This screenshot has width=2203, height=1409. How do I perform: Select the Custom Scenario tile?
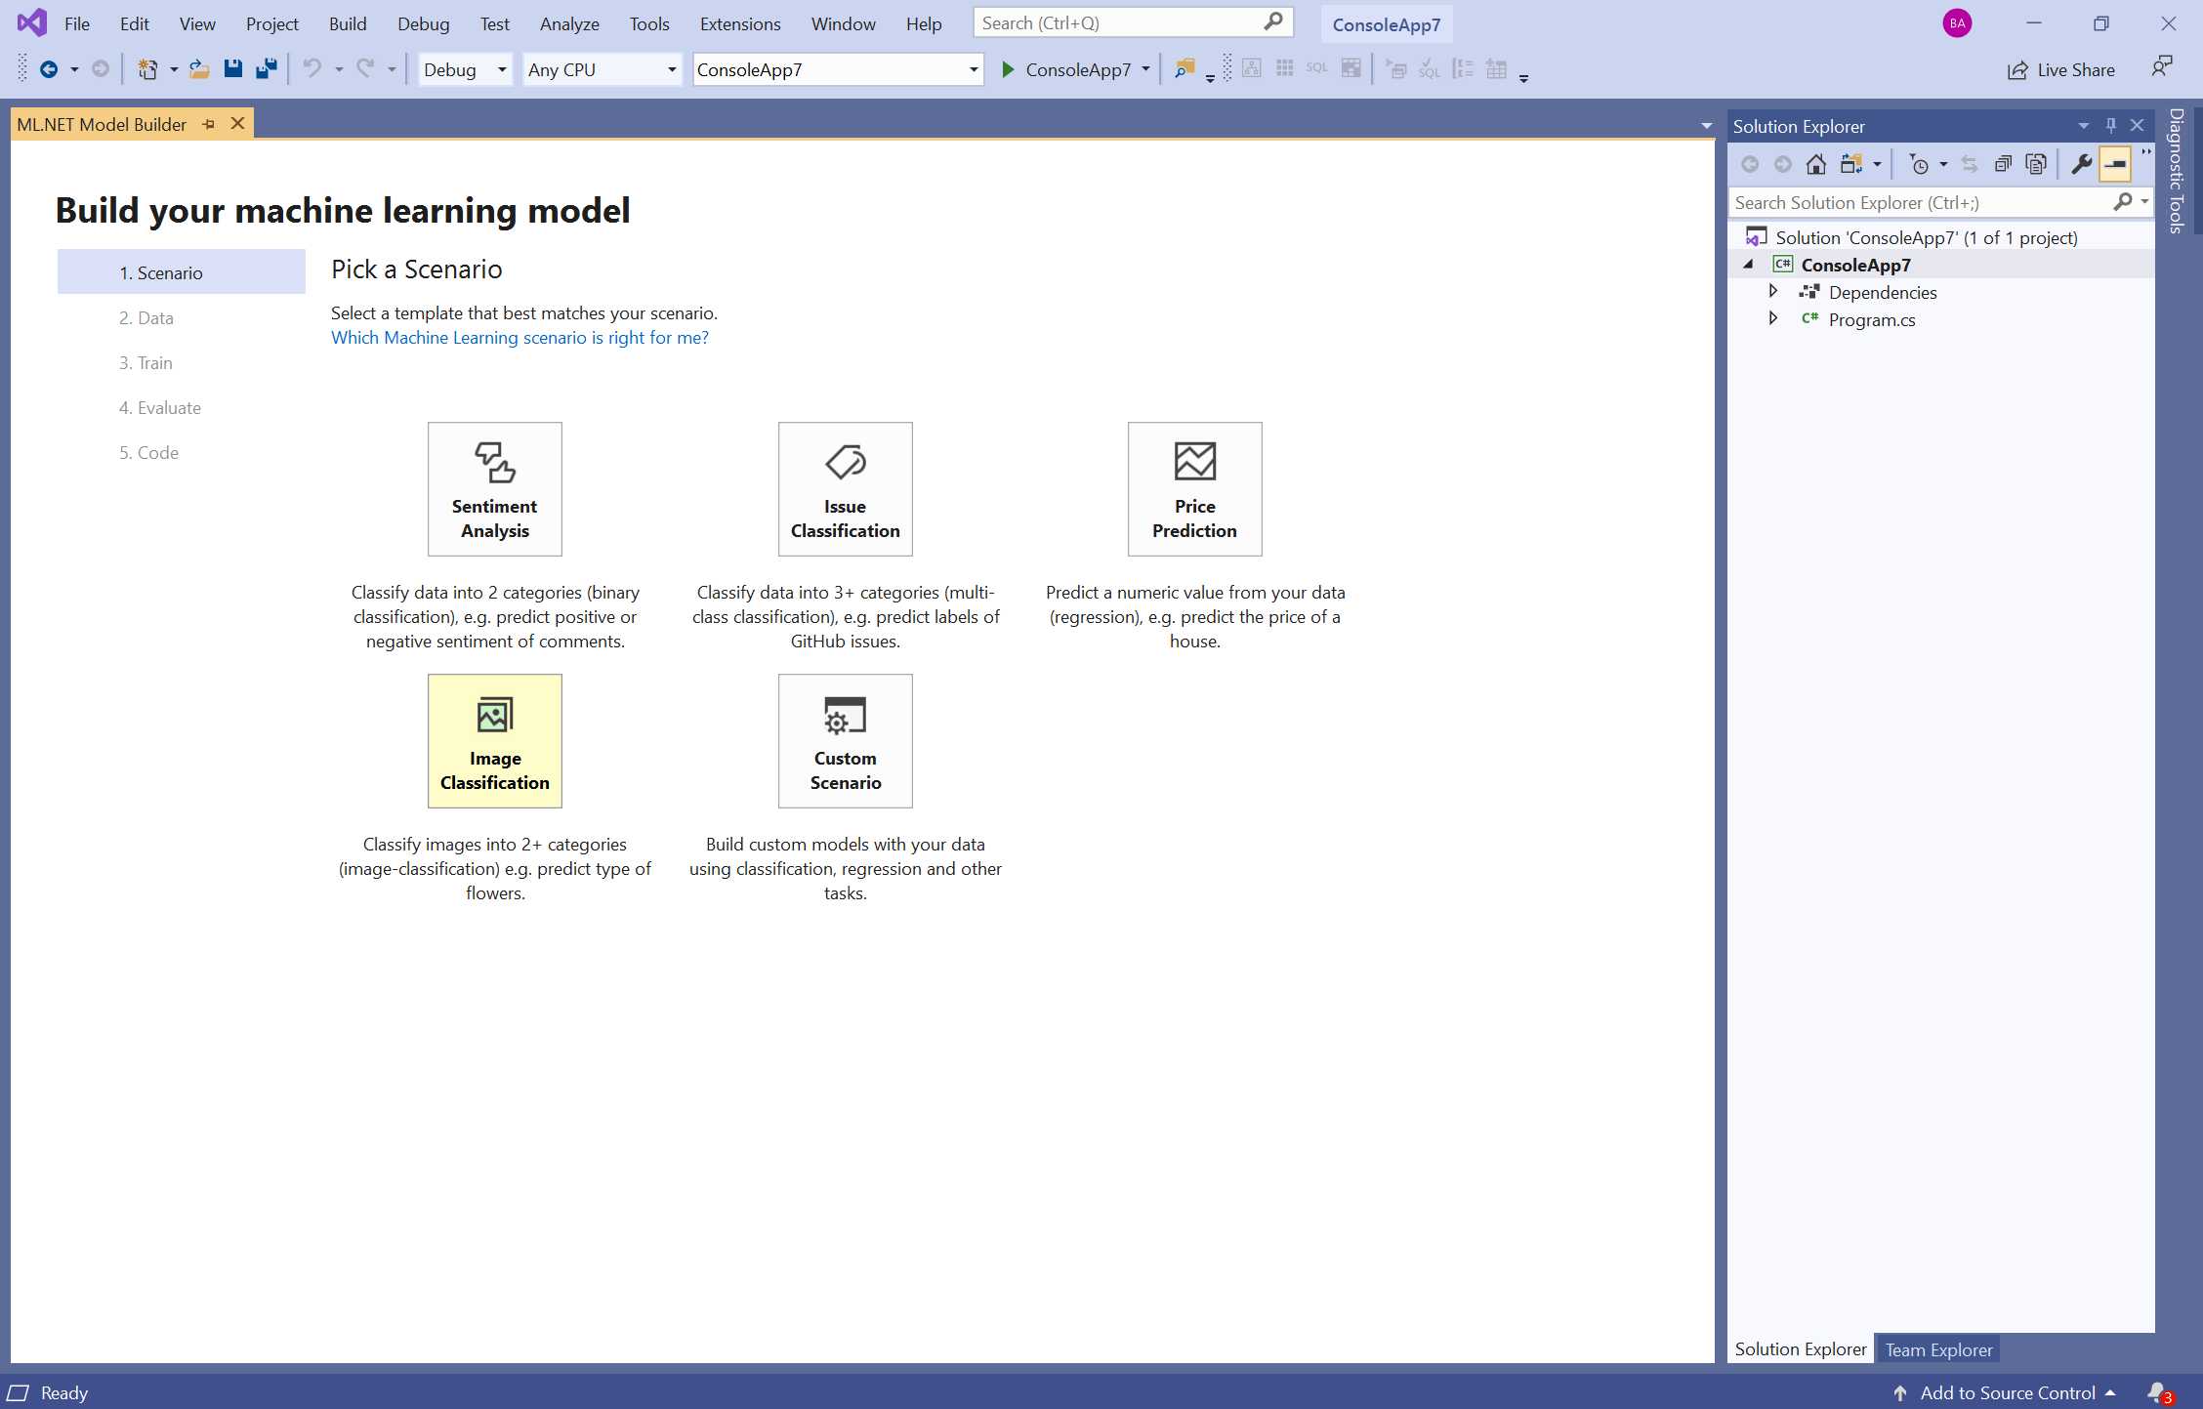(845, 741)
